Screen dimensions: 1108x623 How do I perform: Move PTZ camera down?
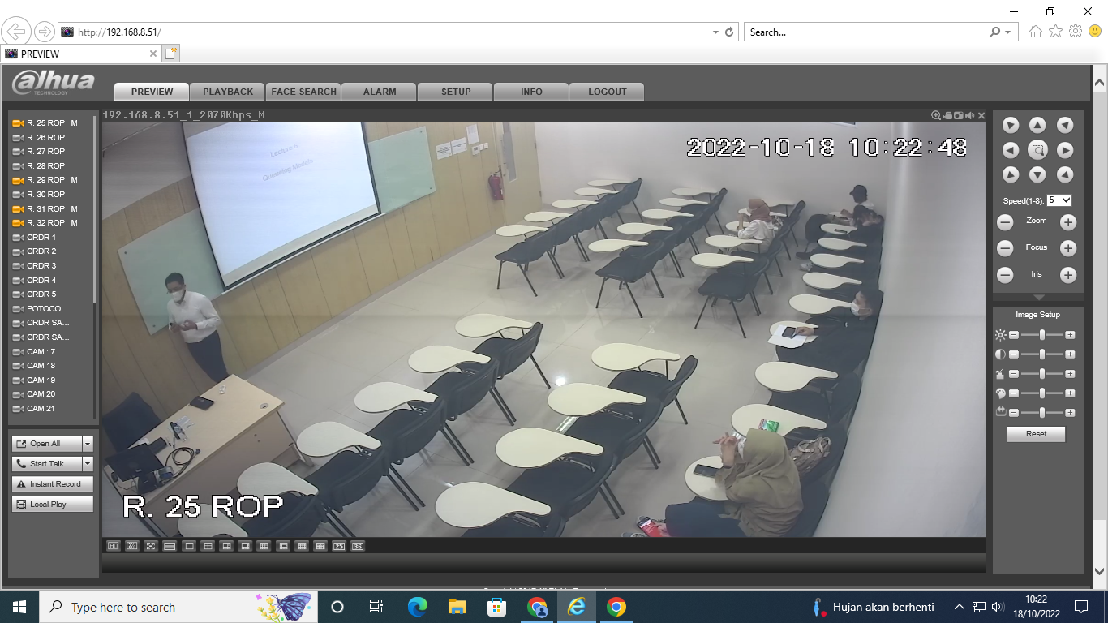pos(1037,174)
